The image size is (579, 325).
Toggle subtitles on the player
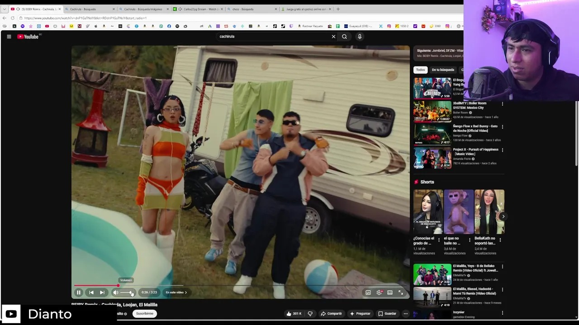(368, 292)
